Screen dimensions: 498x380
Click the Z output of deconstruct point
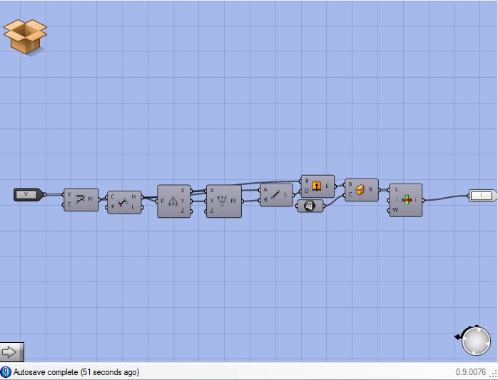(x=183, y=211)
